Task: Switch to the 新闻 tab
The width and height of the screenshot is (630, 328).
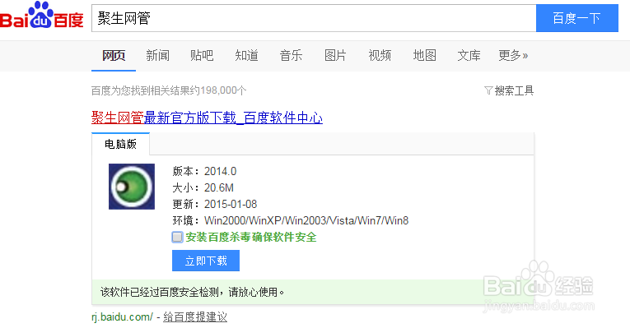Action: click(x=157, y=55)
